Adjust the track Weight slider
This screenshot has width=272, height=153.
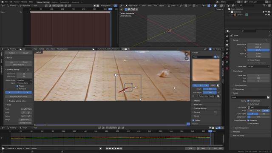tap(210, 89)
